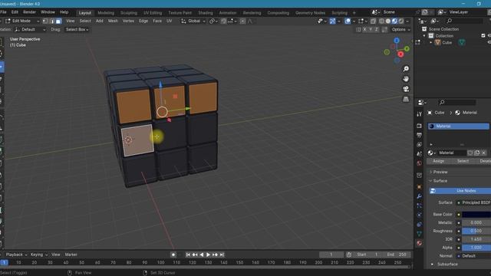Screen dimensions: 491x276
Task: Open the Options dropdown
Action: [x=400, y=29]
